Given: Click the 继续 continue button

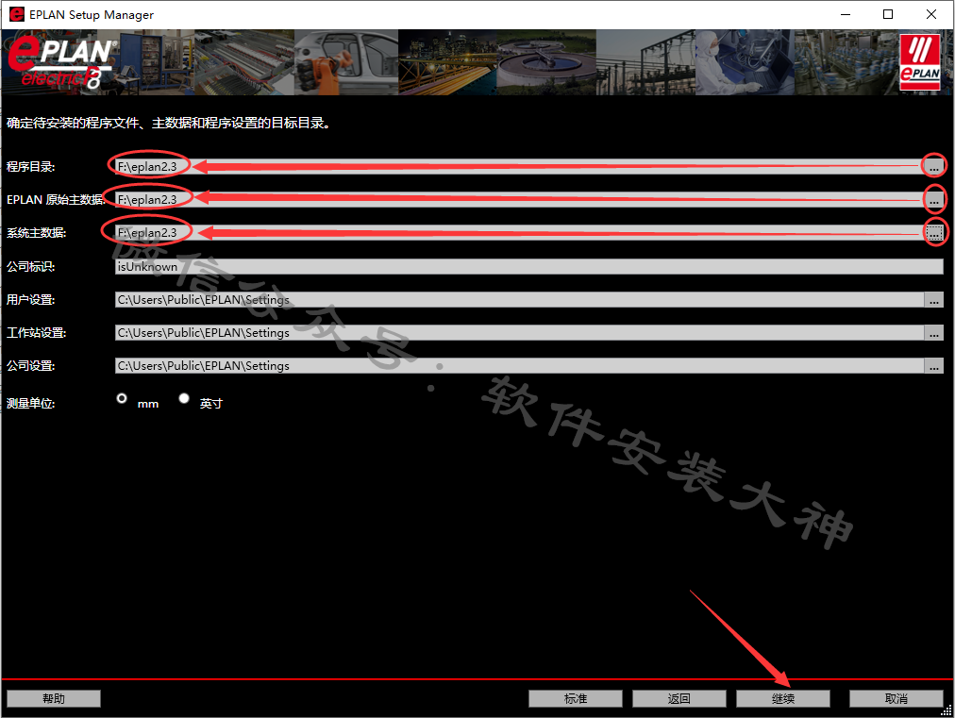Looking at the screenshot, I should tap(783, 698).
